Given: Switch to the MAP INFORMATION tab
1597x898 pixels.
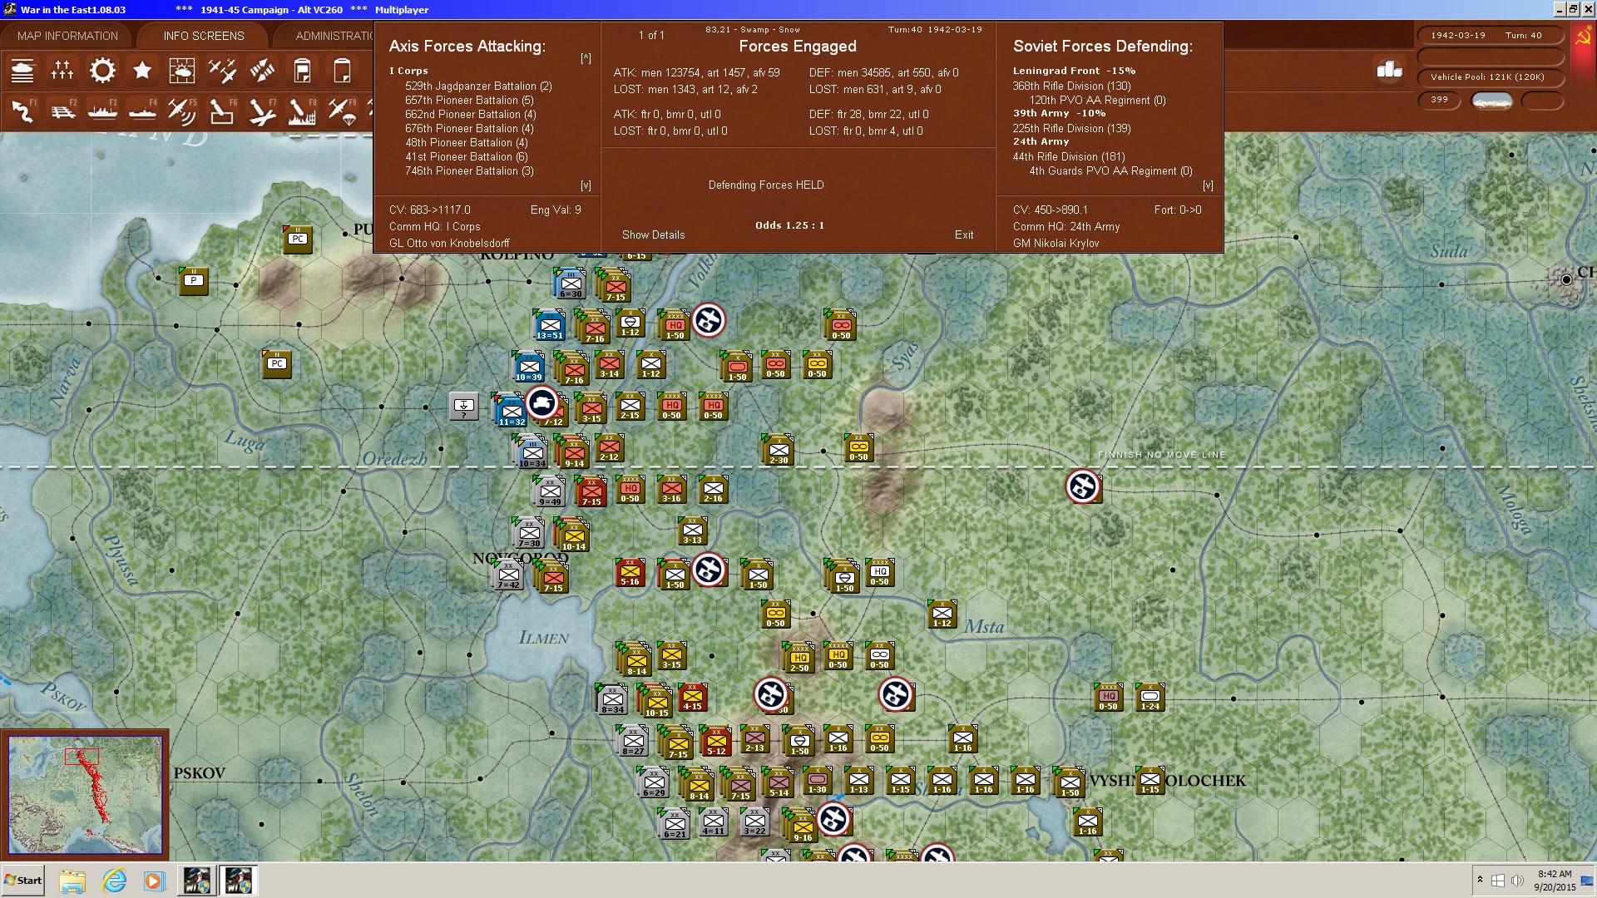Looking at the screenshot, I should [67, 35].
